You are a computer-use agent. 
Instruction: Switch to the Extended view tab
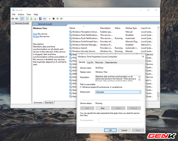coord(38,103)
